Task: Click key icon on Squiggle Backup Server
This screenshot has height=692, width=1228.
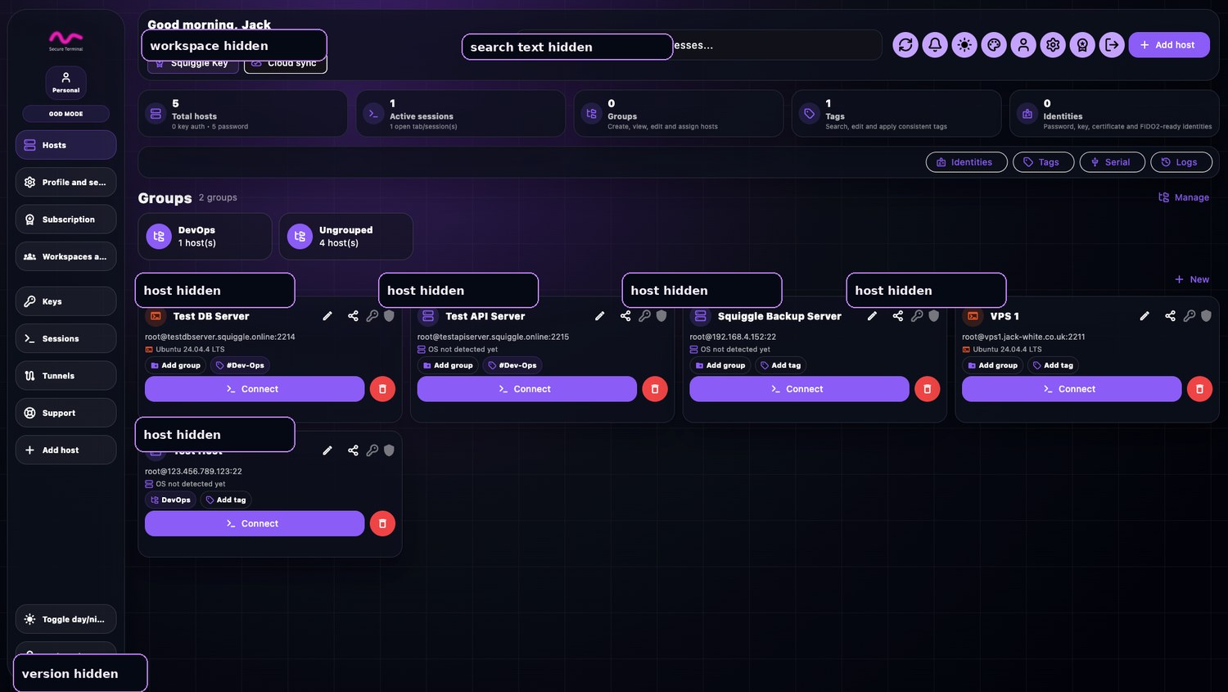Action: (x=917, y=316)
